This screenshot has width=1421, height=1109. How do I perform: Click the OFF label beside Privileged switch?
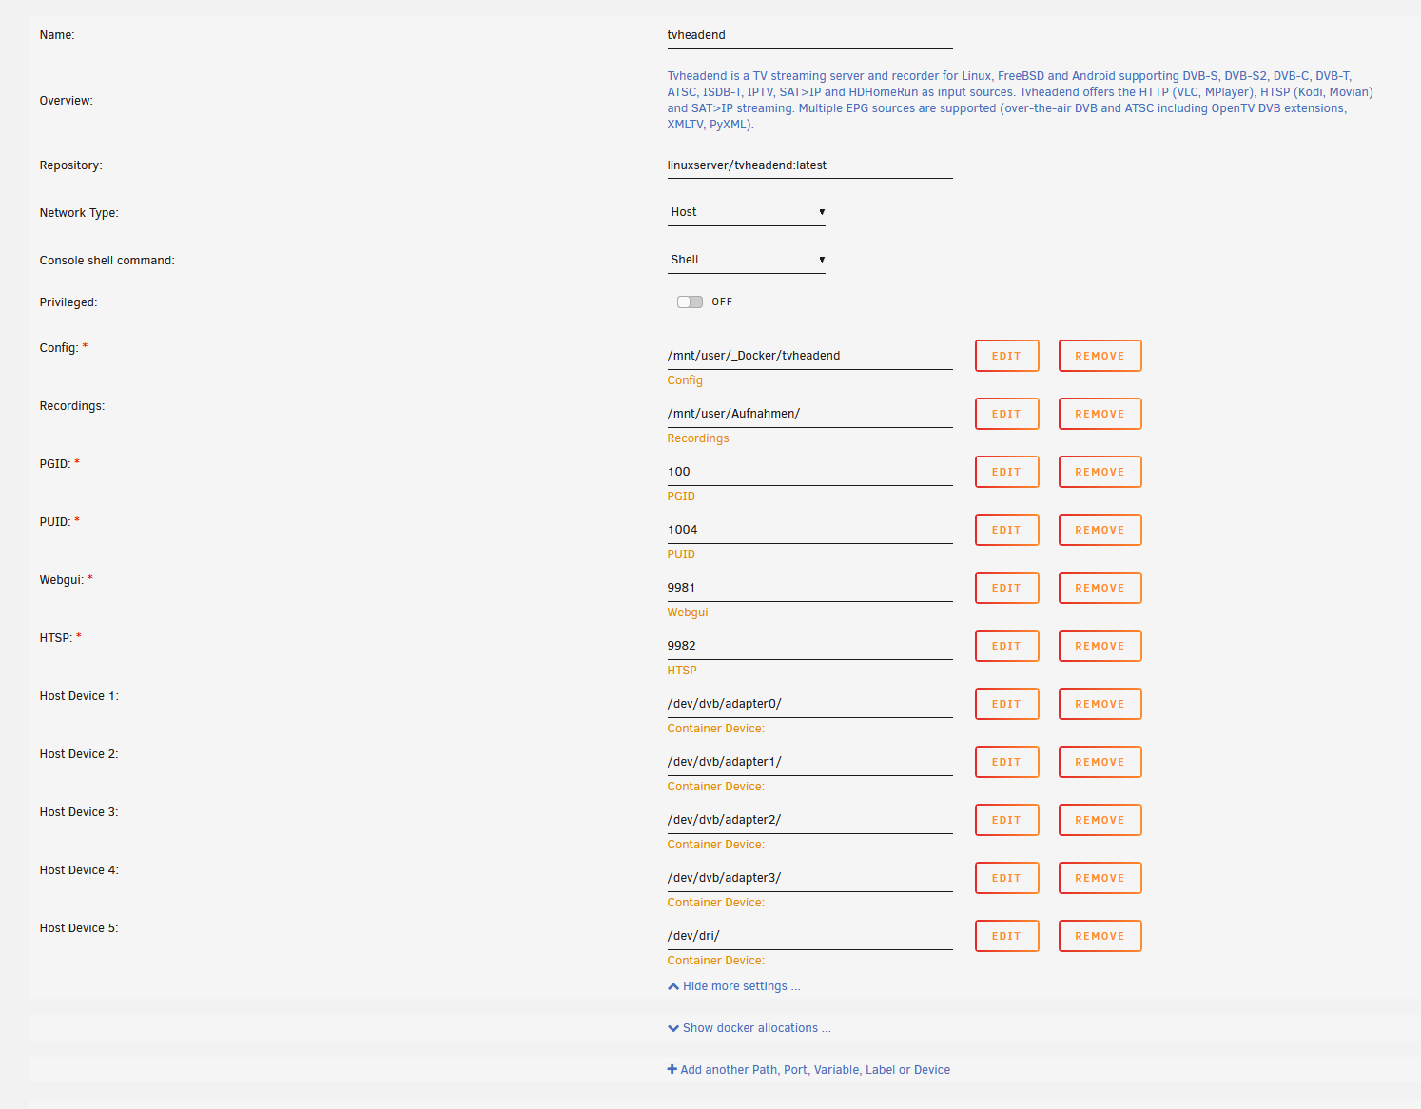coord(722,302)
